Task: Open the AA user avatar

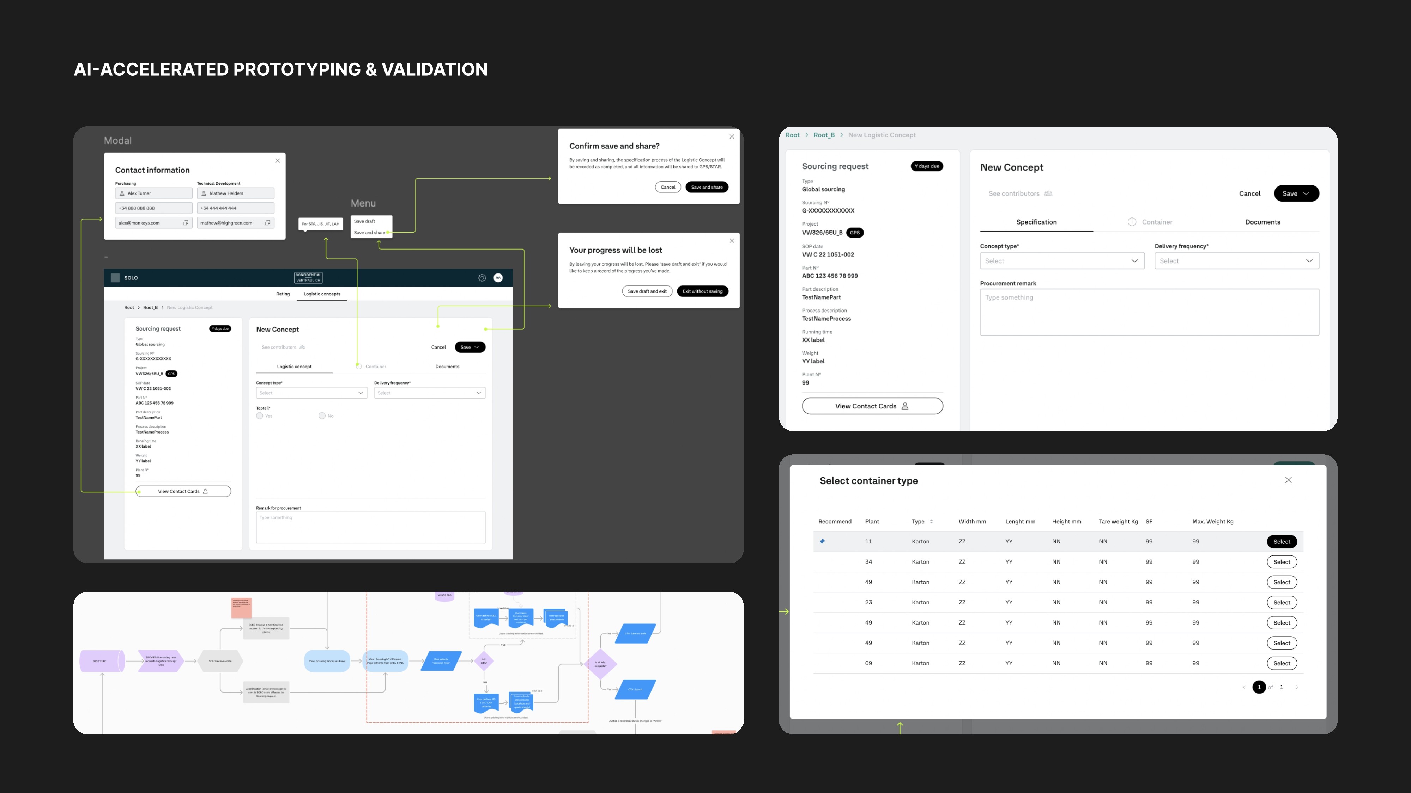Action: tap(498, 278)
